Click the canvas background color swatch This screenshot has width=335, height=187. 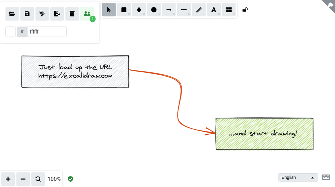point(10,32)
